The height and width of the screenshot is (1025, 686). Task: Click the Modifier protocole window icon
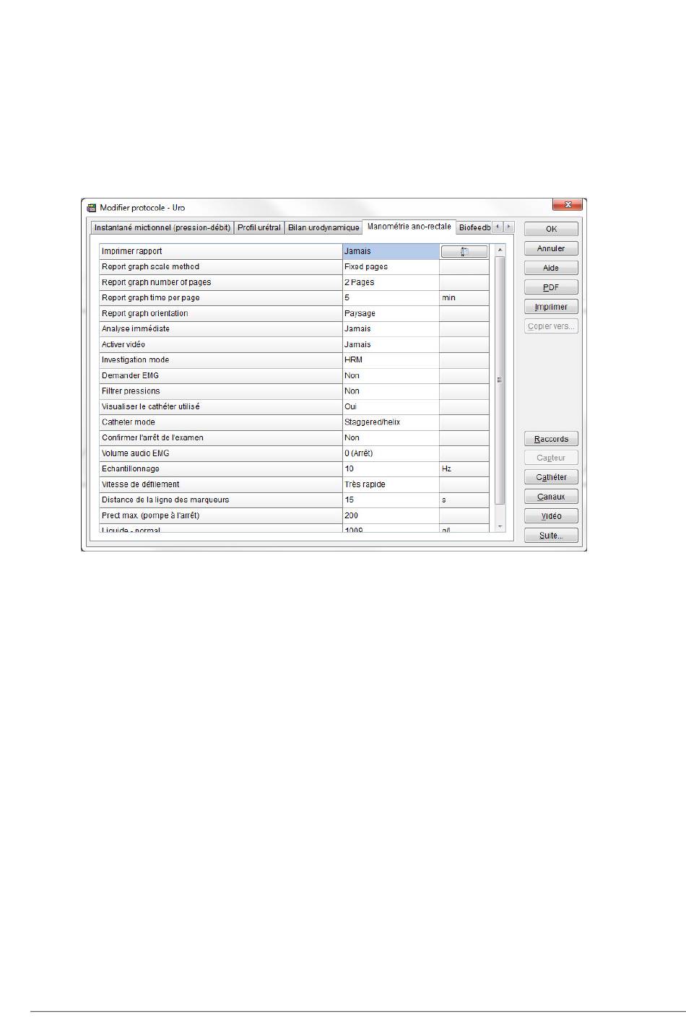click(92, 208)
